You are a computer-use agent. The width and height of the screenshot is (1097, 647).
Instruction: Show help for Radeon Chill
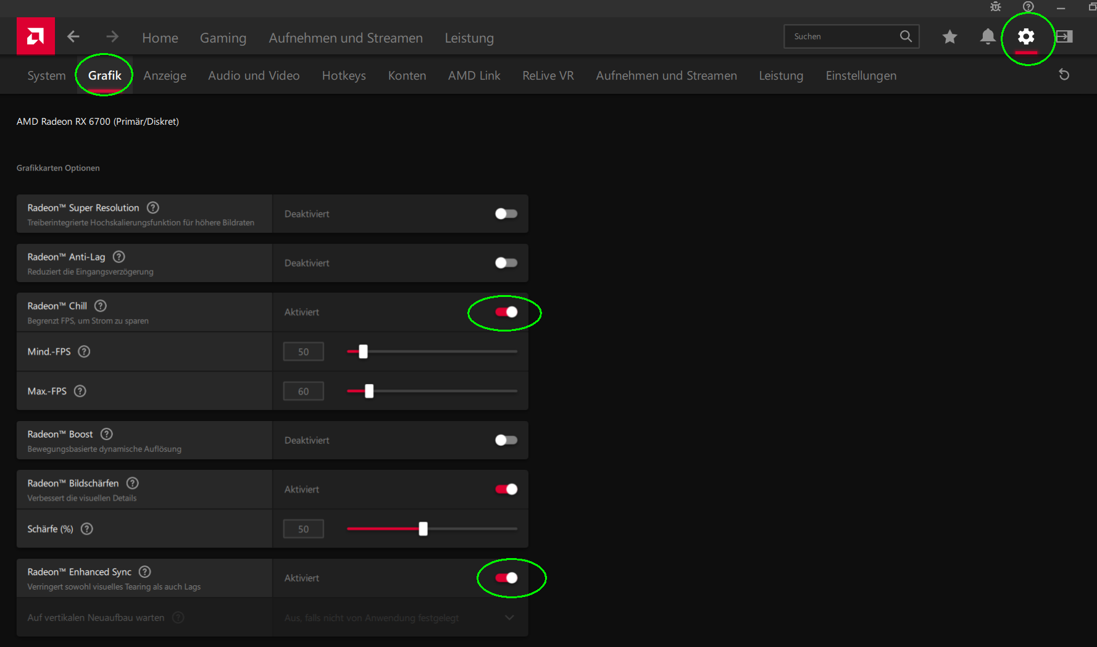pyautogui.click(x=101, y=306)
